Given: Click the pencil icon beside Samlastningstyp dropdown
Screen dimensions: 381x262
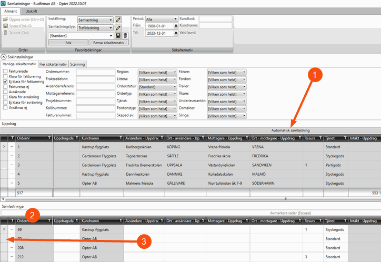Looking at the screenshot, I should [x=118, y=27].
